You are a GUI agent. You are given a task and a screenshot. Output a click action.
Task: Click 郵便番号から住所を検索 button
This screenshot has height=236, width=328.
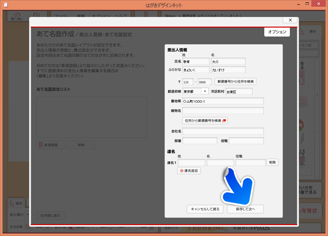click(x=235, y=81)
